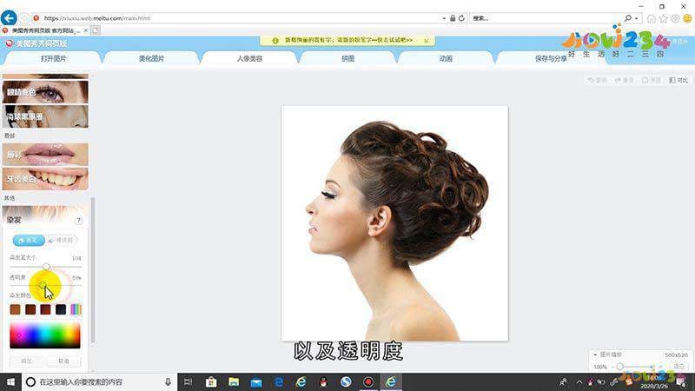The image size is (695, 391).
Task: Click the magnifier search icon in the search box
Action: 628,18
